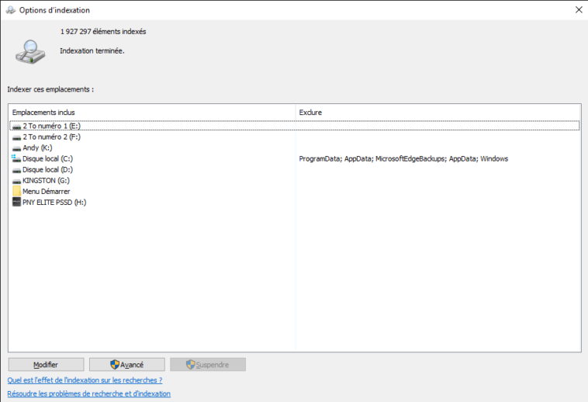This screenshot has height=402, width=588.
Task: Click the PNY ELITE PSSD drive icon
Action: tap(16, 202)
